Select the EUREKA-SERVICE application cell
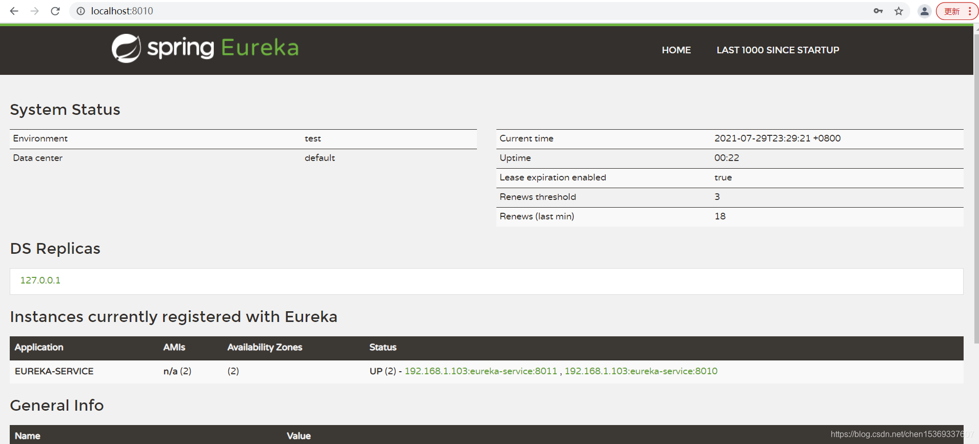 point(54,371)
